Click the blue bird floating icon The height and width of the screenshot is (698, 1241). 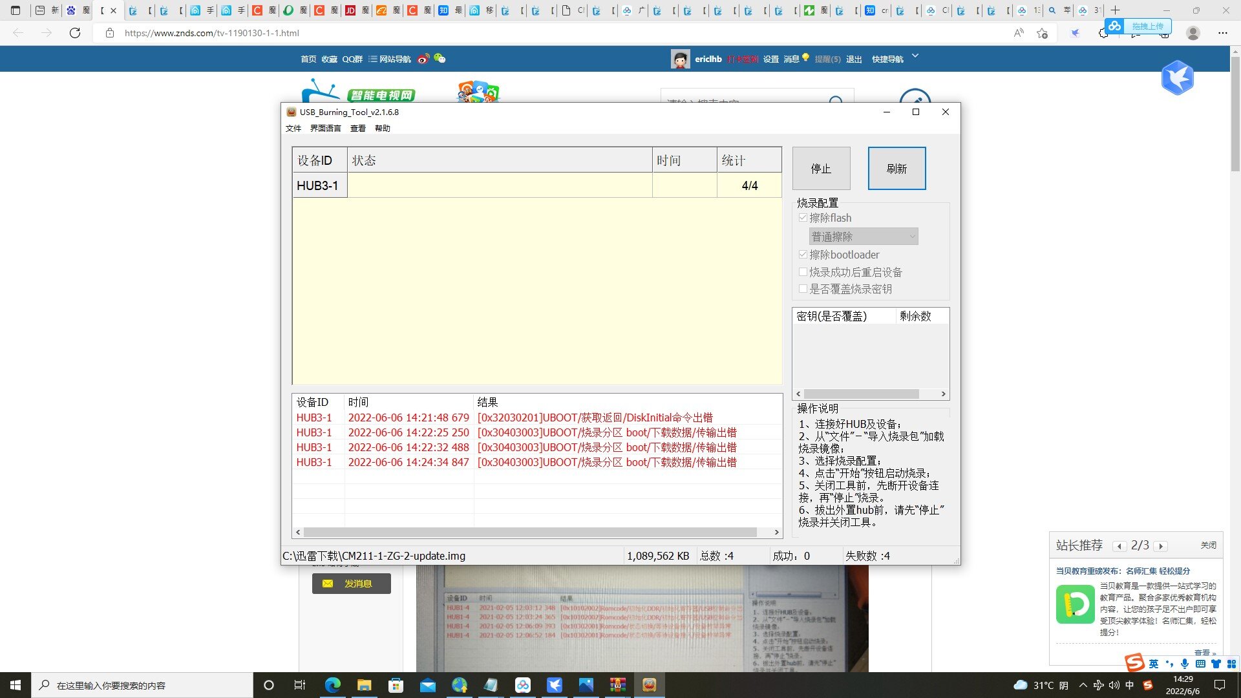click(1178, 78)
